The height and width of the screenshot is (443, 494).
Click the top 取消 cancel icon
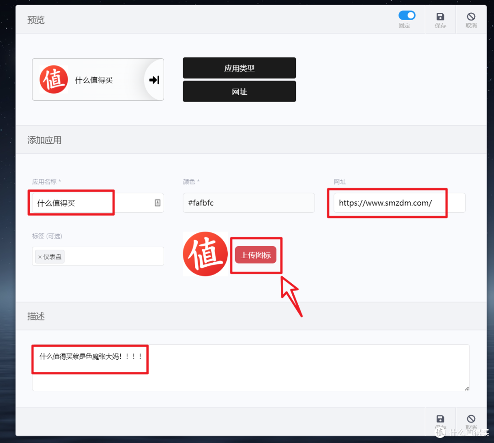[471, 17]
